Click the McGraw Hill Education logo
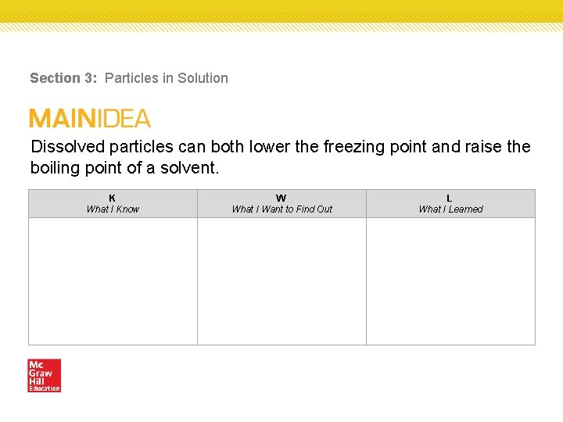This screenshot has height=422, width=563. pos(44,375)
